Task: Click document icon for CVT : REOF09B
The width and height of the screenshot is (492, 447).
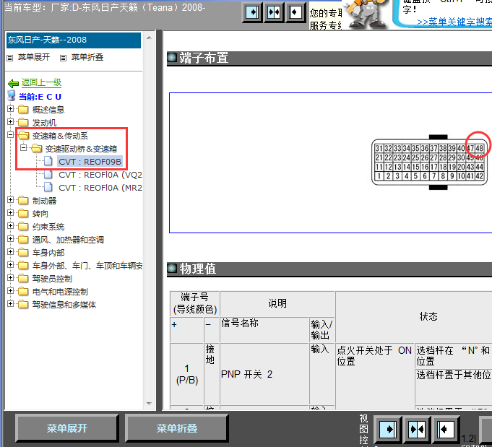Action: click(x=48, y=161)
